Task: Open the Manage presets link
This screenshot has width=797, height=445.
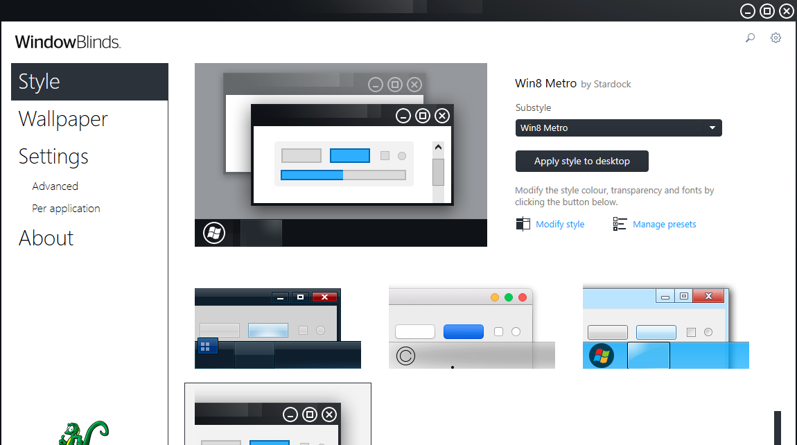Action: (x=665, y=225)
